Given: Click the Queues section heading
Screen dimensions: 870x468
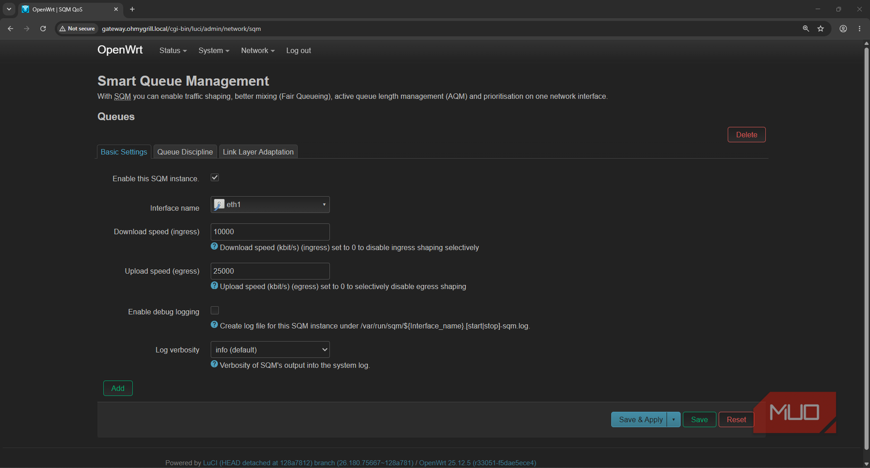Looking at the screenshot, I should coord(116,116).
